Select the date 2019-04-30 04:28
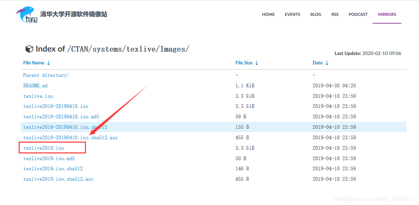 point(334,86)
